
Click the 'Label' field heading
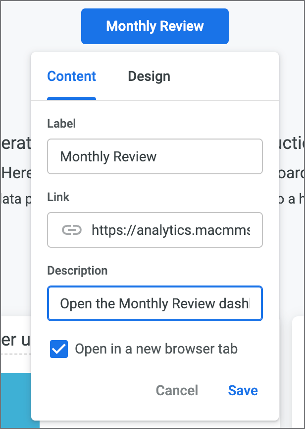(61, 124)
